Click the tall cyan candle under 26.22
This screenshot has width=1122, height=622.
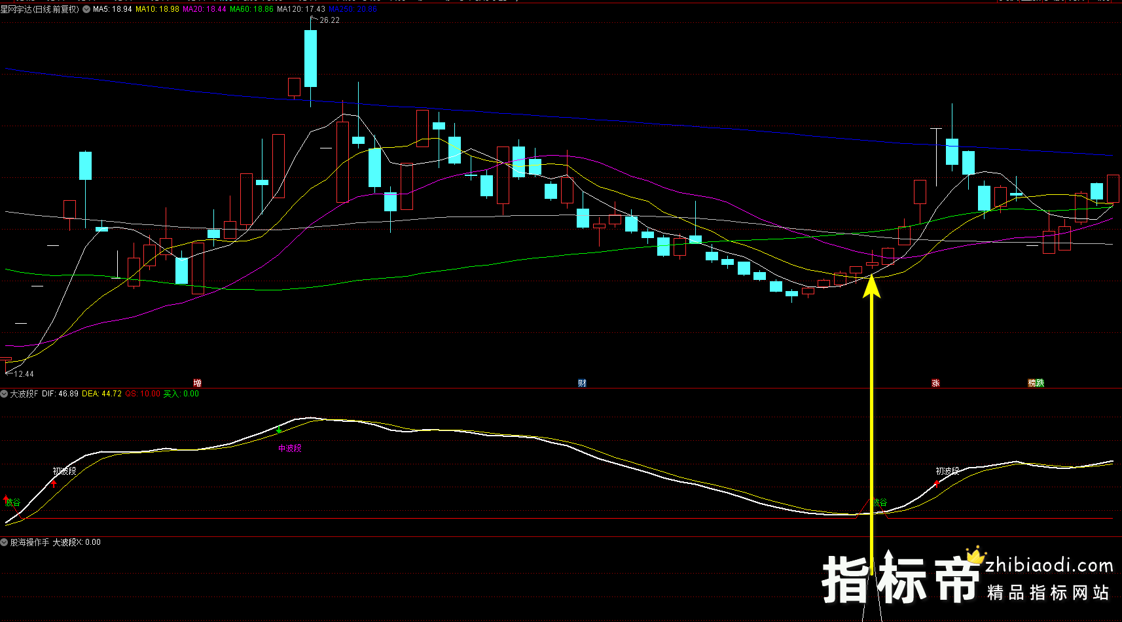[x=310, y=58]
